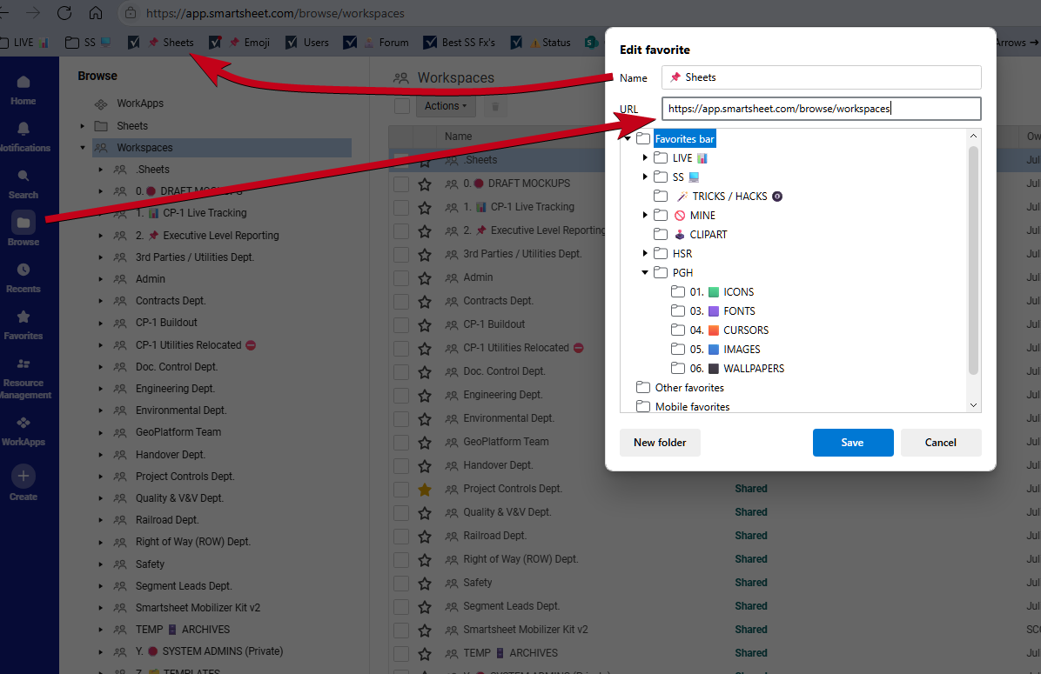
Task: Check the 3rd Parties / Utilities Dept. checkbox
Action: 401,254
